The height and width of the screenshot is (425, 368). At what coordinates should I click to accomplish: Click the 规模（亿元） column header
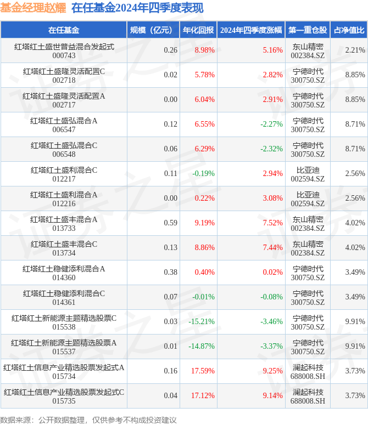click(153, 30)
